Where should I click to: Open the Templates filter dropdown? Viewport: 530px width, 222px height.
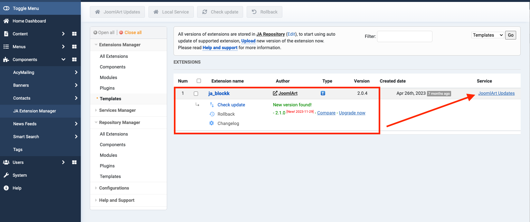487,35
